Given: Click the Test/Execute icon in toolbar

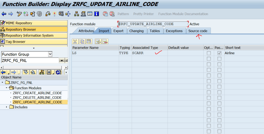Looking at the screenshot, I should pos(61,14).
